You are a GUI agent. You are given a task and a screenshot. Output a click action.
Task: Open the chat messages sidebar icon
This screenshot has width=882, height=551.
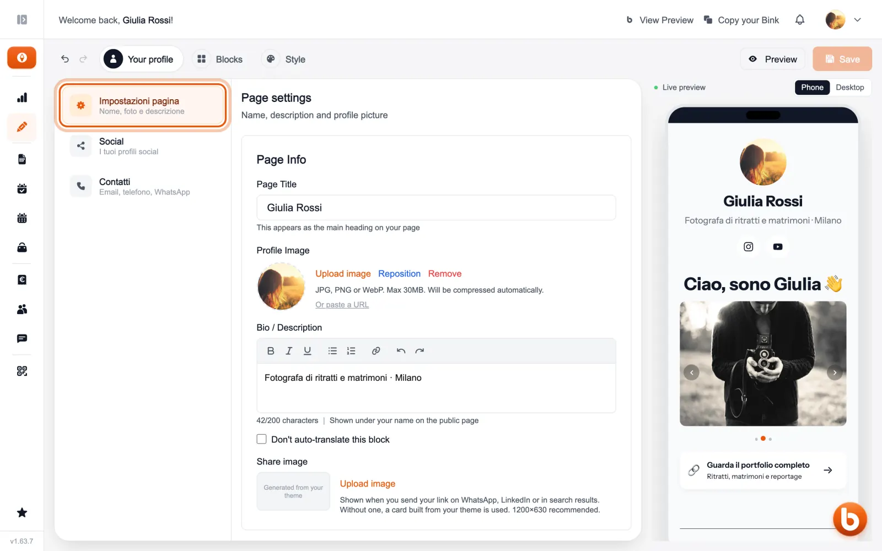click(x=22, y=338)
